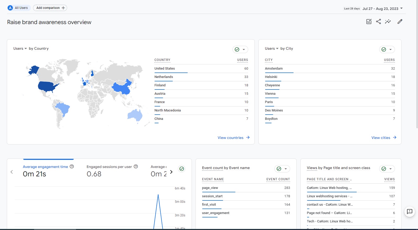Open Users metric dropdown in Country card

coord(20,48)
